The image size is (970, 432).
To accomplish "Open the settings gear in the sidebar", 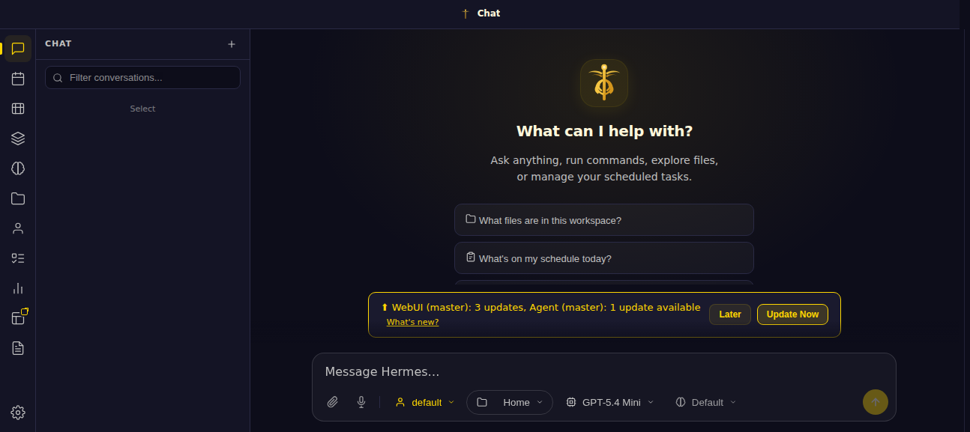I will pyautogui.click(x=18, y=413).
